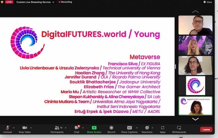Select video tile of blonde woman
Image resolution: width=218 pixels, height=138 pixels.
pyautogui.click(x=195, y=45)
